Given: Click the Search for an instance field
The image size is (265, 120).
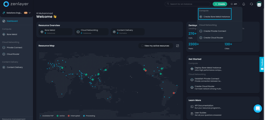Looking at the screenshot, I should [x=188, y=4].
